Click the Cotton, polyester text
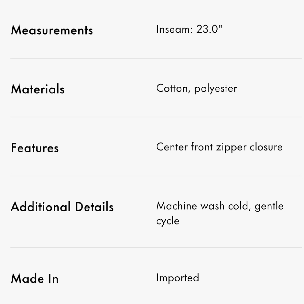The width and height of the screenshot is (304, 304). (197, 89)
